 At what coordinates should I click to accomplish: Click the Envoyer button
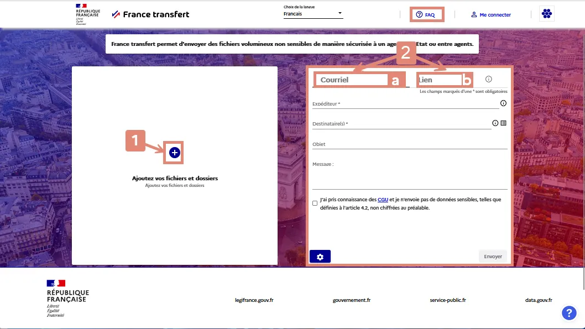(493, 257)
